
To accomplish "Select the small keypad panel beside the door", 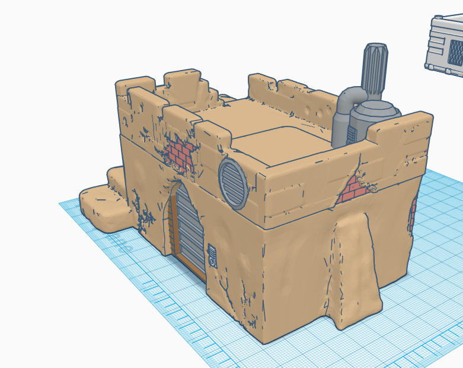I will (212, 256).
